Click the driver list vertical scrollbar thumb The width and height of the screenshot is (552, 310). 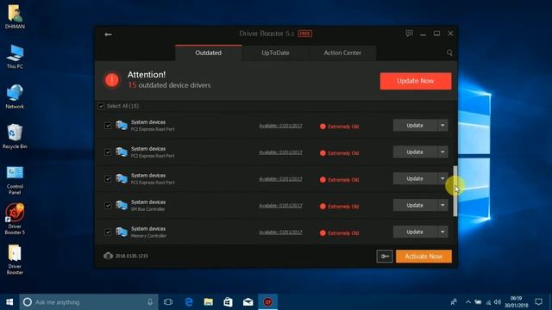455,191
